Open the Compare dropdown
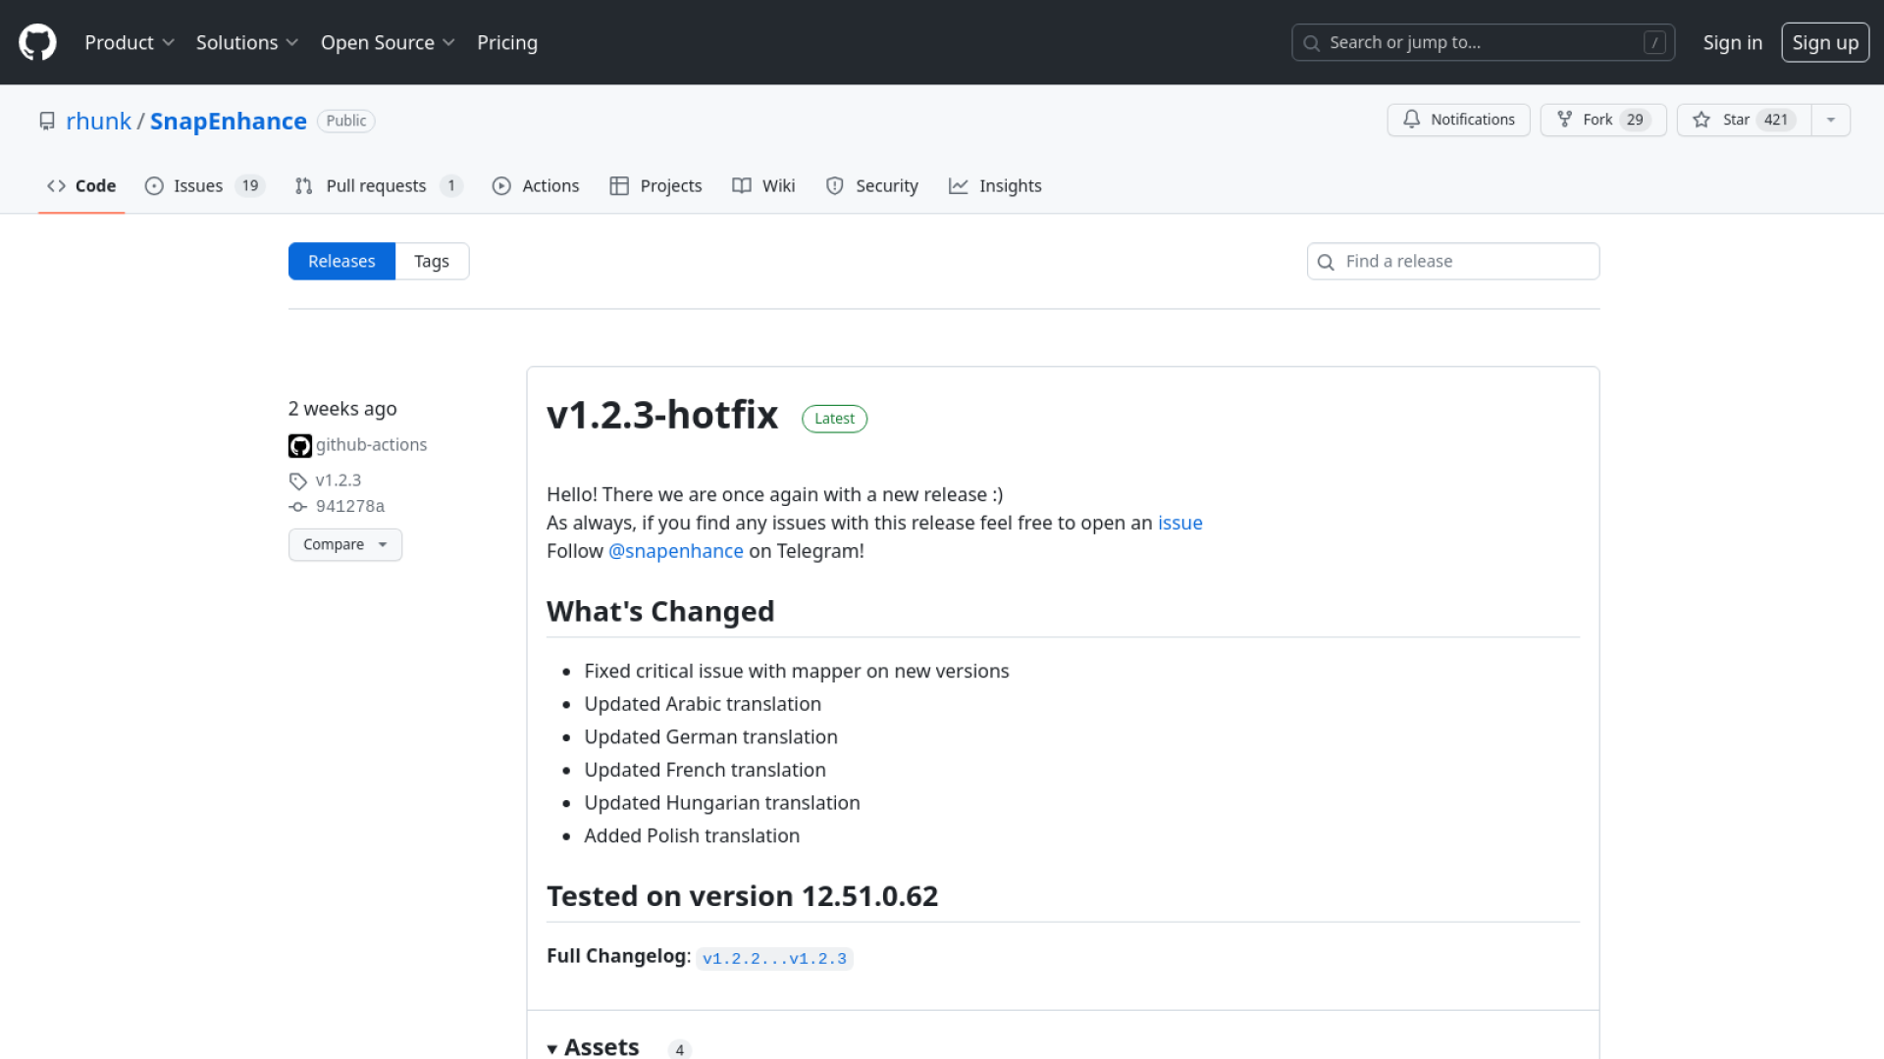This screenshot has height=1059, width=1884. click(x=344, y=545)
